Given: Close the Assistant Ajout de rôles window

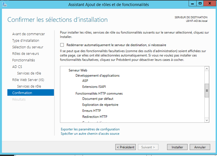Looking at the screenshot, I should point(211,4).
